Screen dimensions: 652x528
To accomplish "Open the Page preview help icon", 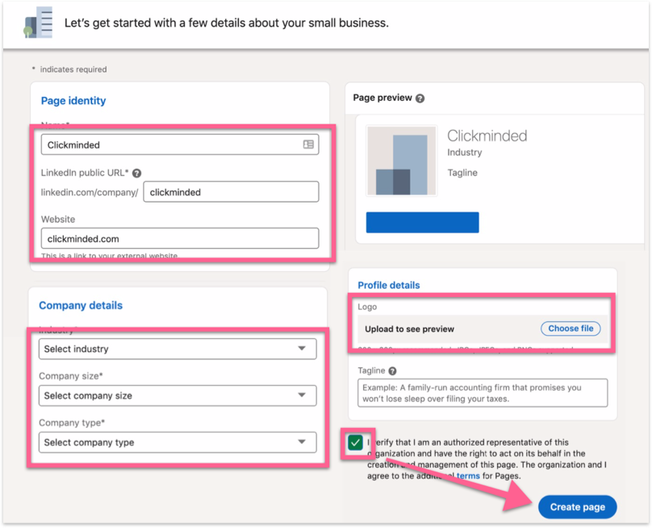I will click(x=420, y=98).
